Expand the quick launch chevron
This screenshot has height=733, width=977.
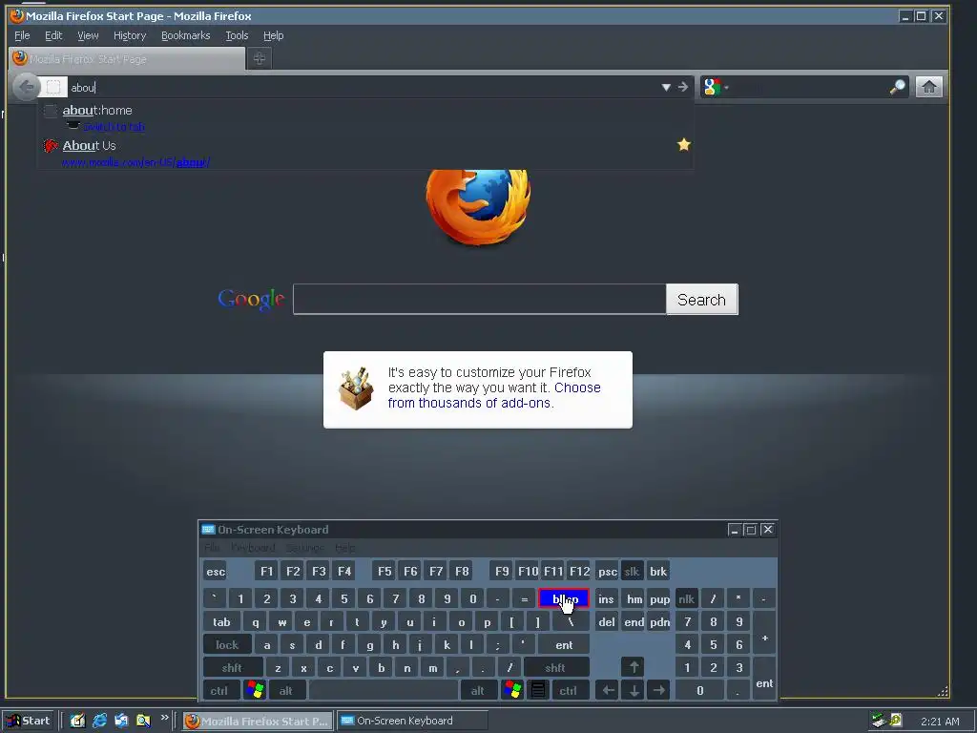pyautogui.click(x=164, y=718)
